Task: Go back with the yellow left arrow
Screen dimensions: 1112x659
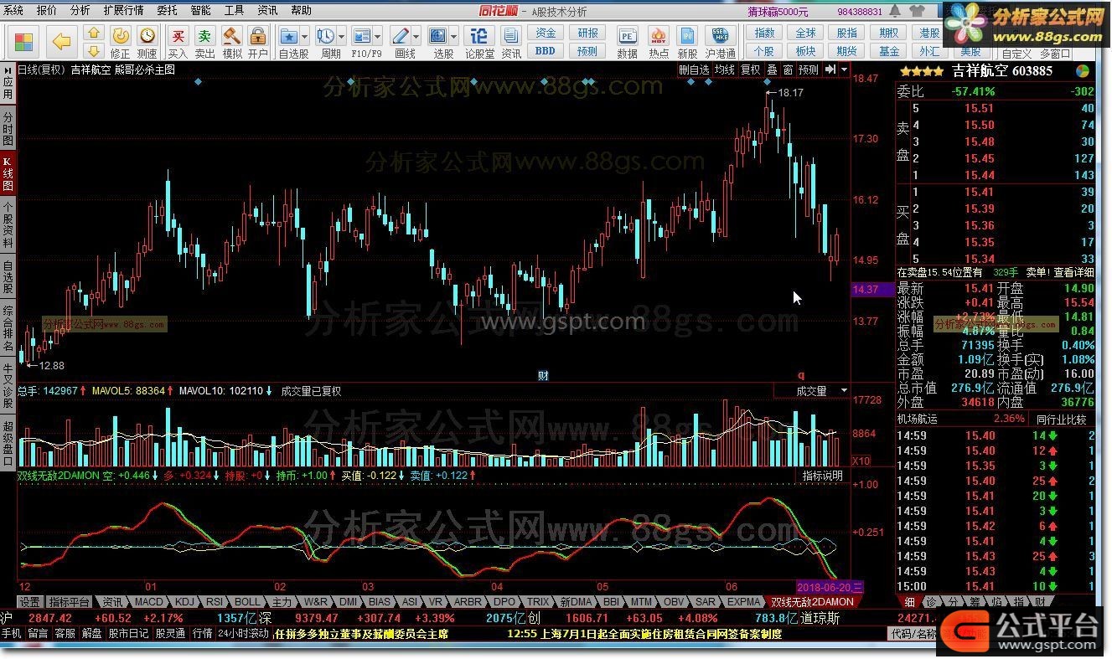Action: click(60, 41)
